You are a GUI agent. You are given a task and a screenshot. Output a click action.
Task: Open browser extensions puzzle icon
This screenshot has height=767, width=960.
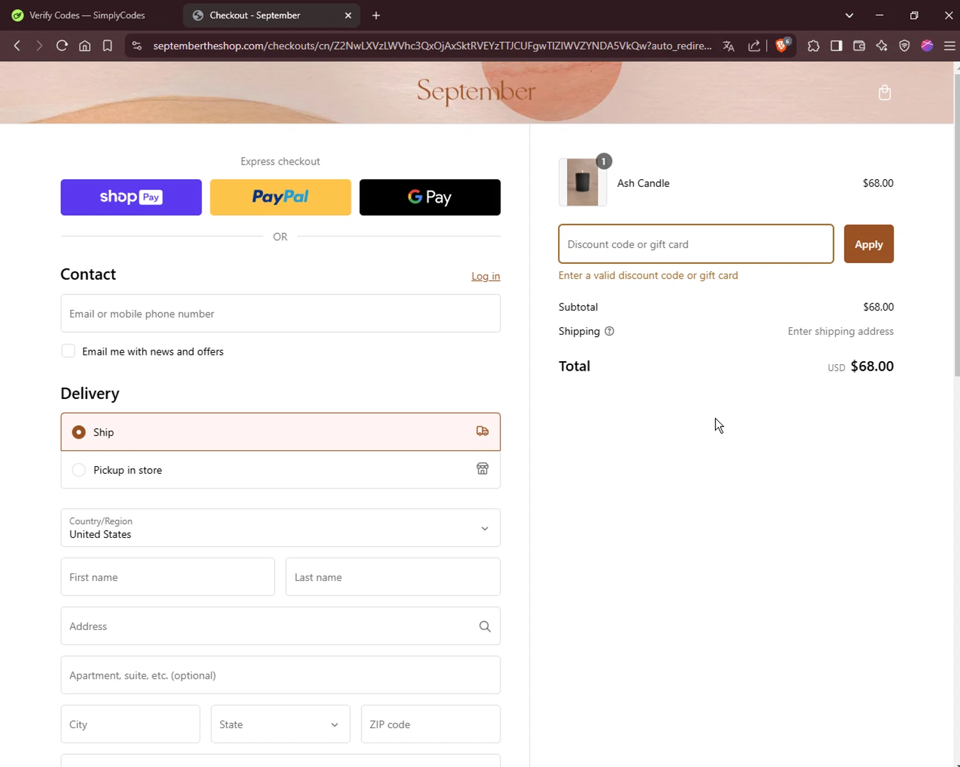tap(813, 45)
